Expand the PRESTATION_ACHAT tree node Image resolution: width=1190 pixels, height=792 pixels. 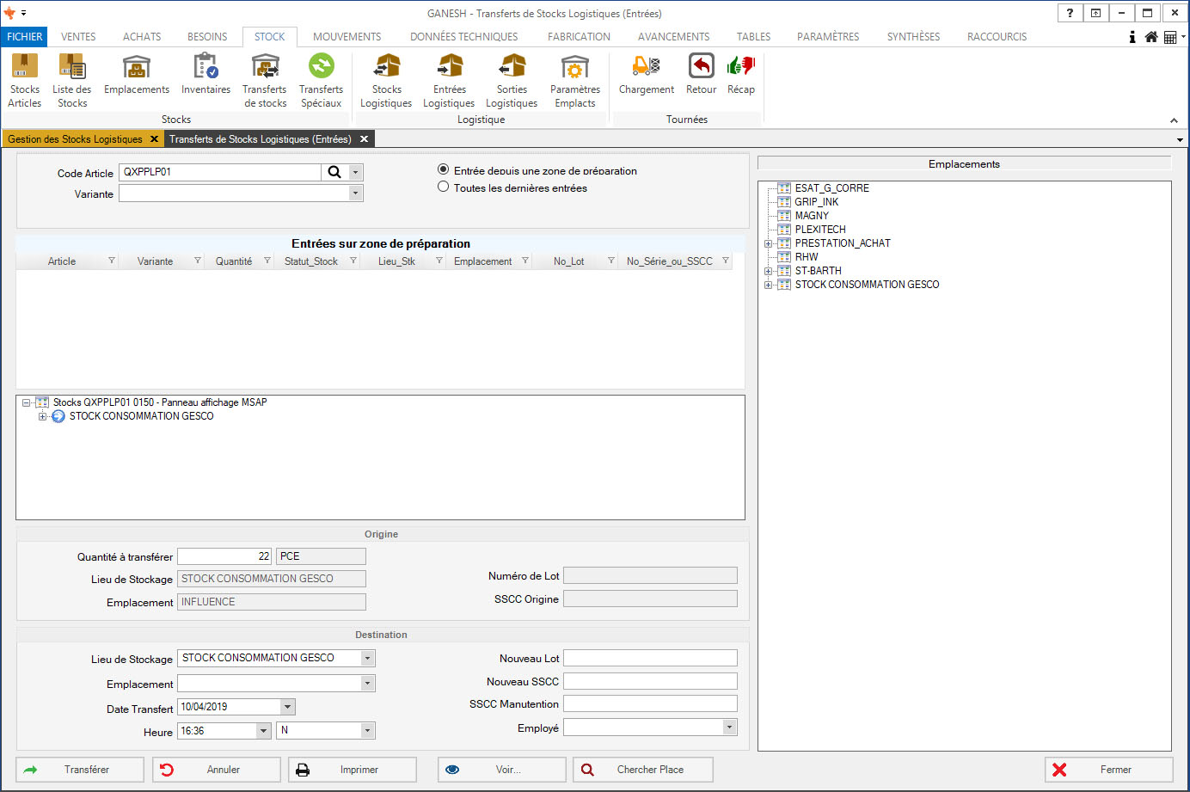768,243
